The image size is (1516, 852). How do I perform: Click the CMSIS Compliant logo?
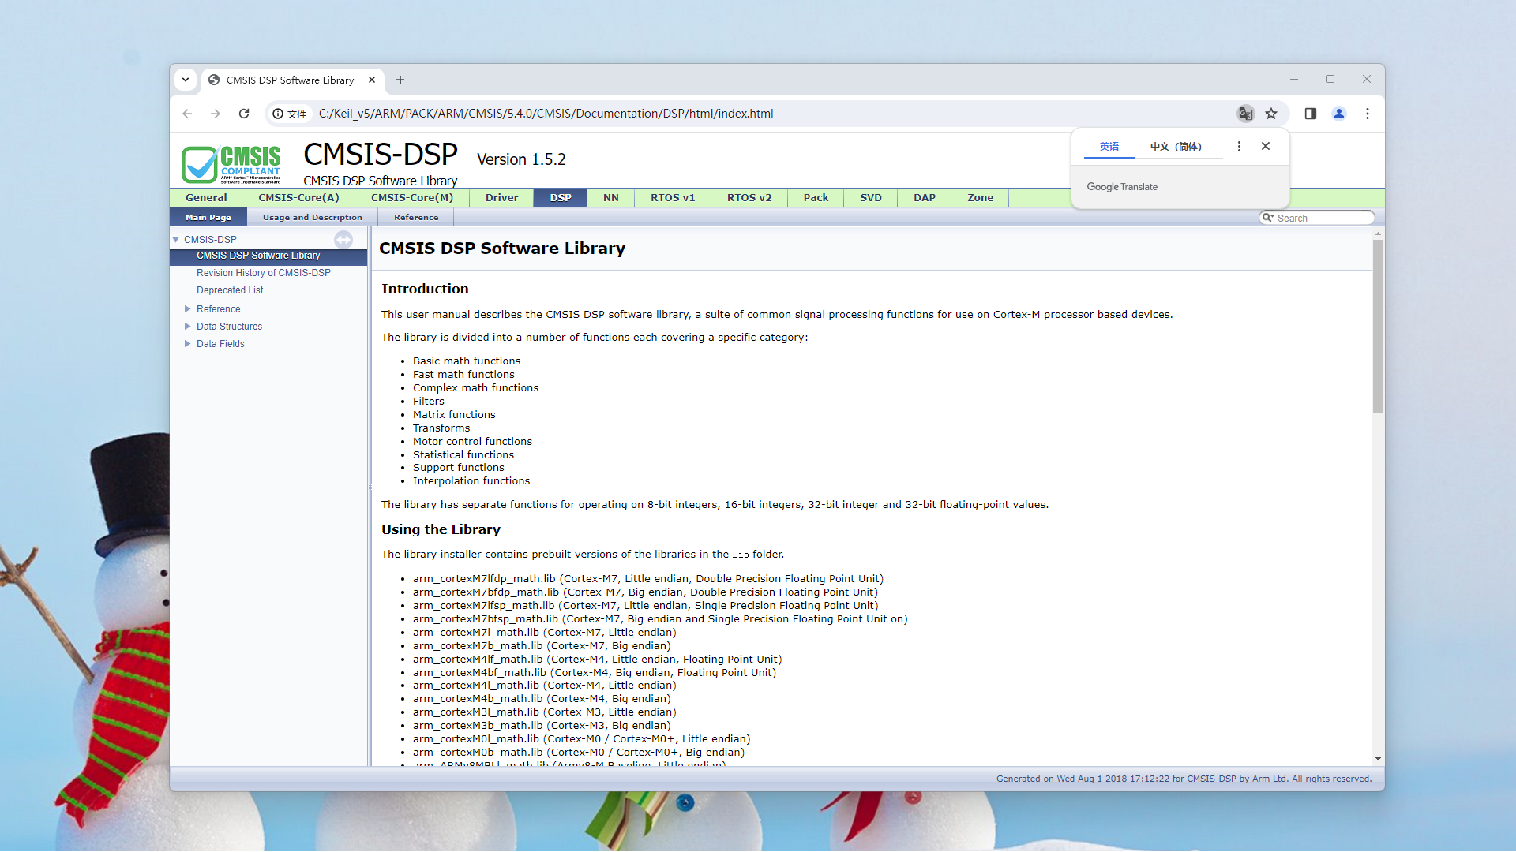coord(231,163)
